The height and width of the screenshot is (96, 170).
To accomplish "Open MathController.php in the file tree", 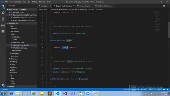I will point(20,48).
